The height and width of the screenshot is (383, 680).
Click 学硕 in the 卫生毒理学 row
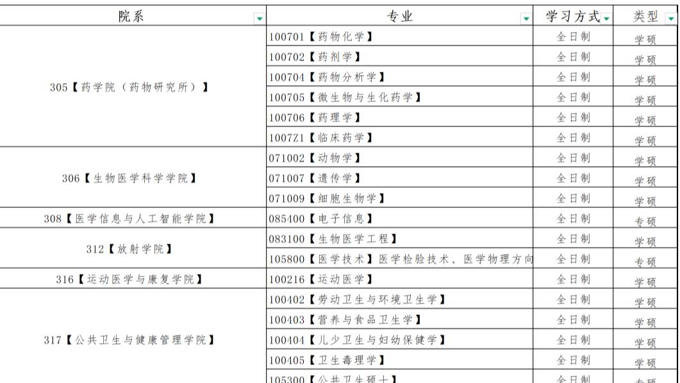point(645,363)
